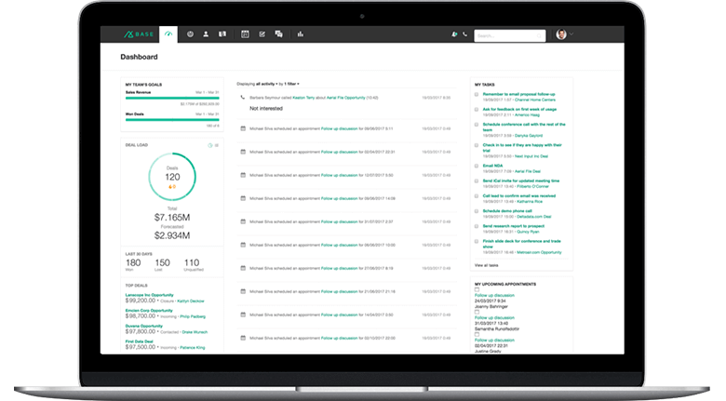Switch Deal Load to pie chart view
726x401 pixels.
tap(210, 145)
